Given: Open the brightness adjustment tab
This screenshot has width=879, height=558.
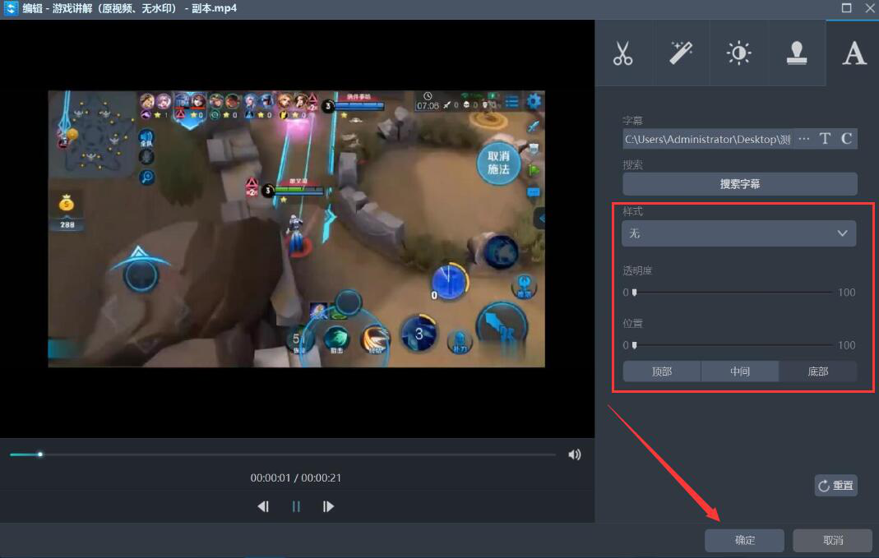Looking at the screenshot, I should (739, 53).
